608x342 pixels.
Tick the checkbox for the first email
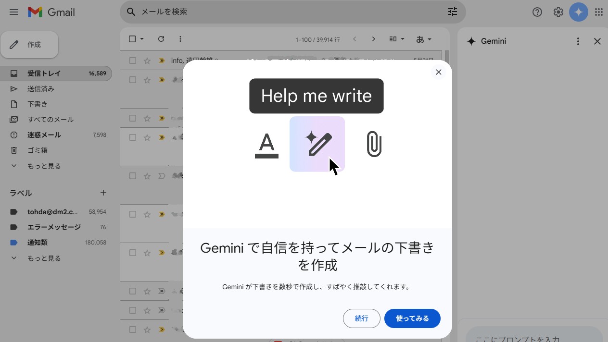pos(133,61)
